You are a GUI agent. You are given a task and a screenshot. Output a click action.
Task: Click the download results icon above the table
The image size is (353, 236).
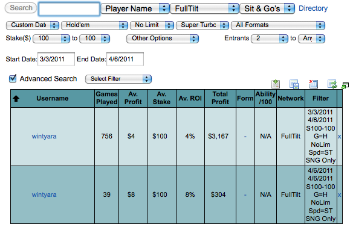click(276, 84)
